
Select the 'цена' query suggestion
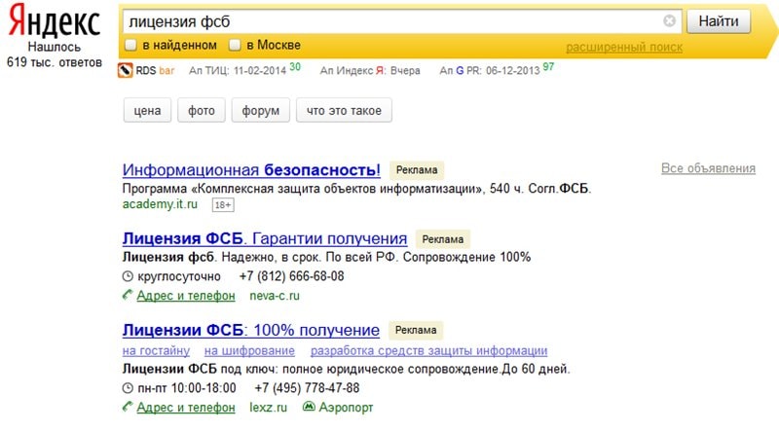pos(147,110)
